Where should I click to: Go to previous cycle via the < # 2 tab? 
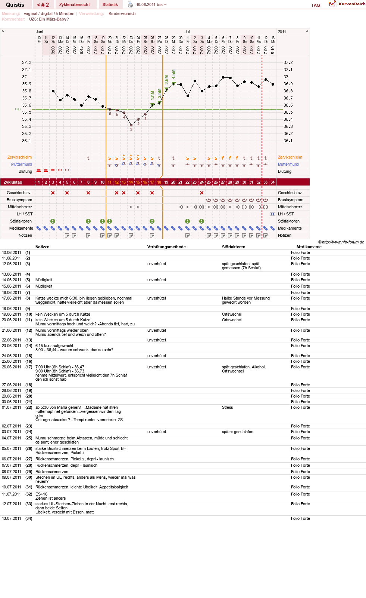pos(43,4)
